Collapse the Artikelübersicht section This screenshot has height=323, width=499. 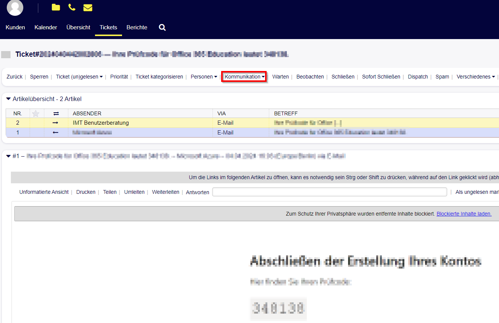click(9, 99)
